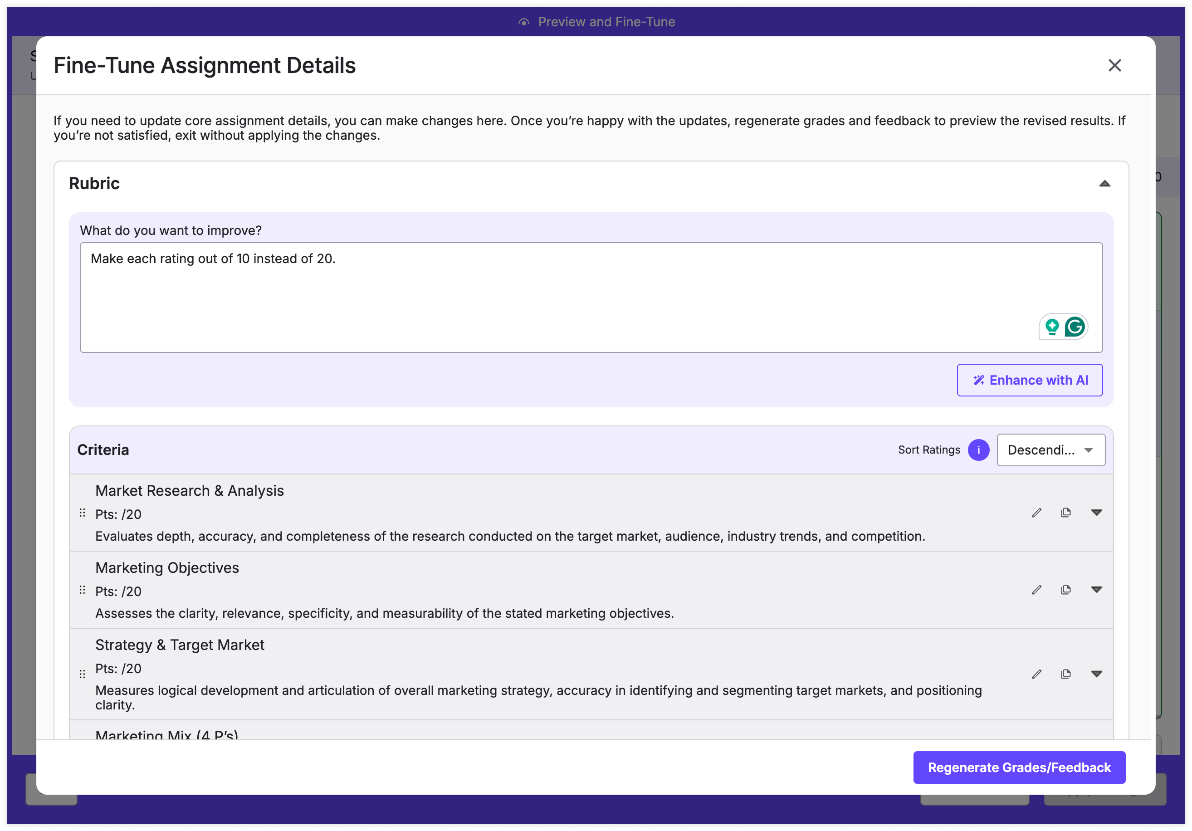Click the green lightbulb suggestion icon
The width and height of the screenshot is (1192, 831).
click(x=1052, y=327)
